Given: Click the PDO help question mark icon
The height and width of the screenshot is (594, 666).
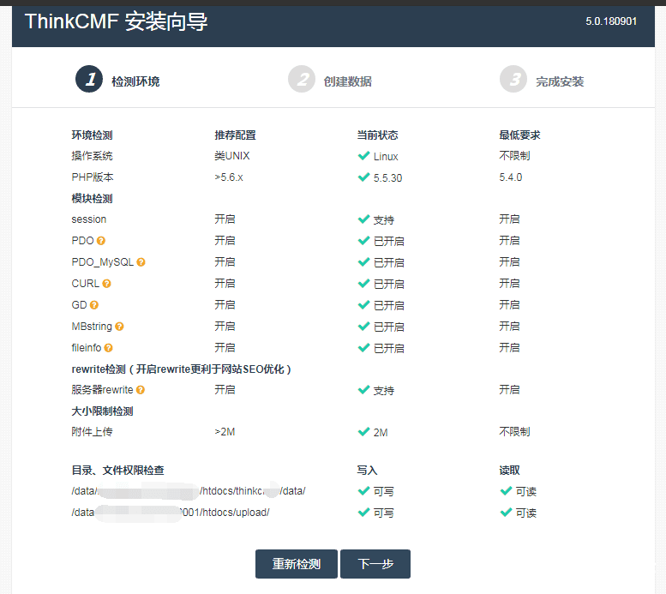Looking at the screenshot, I should 100,241.
